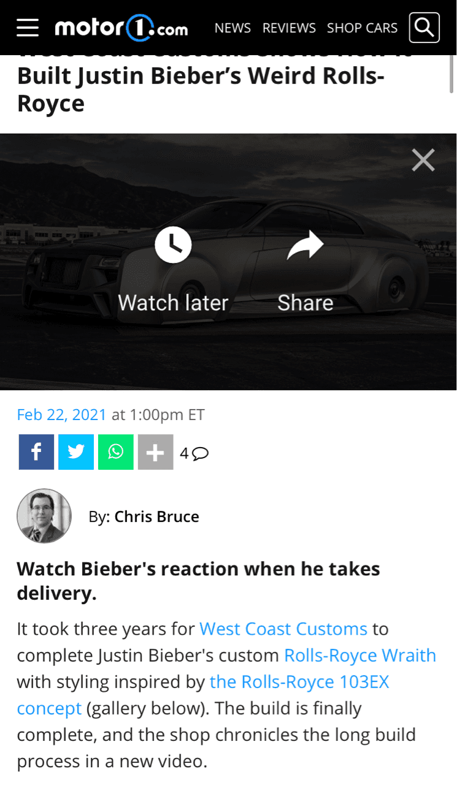The width and height of the screenshot is (457, 785).
Task: Tap the Watch later clock icon
Action: click(x=173, y=245)
